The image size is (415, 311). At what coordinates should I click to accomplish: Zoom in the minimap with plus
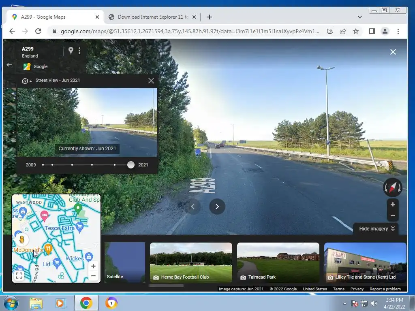93,266
